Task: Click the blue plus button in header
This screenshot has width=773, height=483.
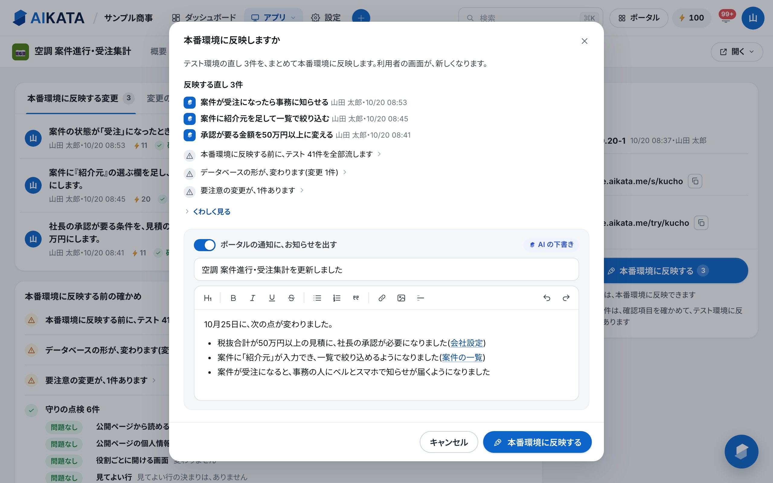Action: click(361, 18)
